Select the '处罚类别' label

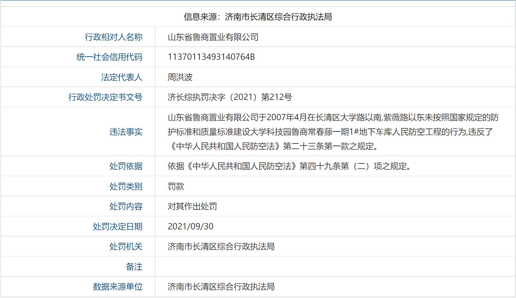tap(126, 186)
